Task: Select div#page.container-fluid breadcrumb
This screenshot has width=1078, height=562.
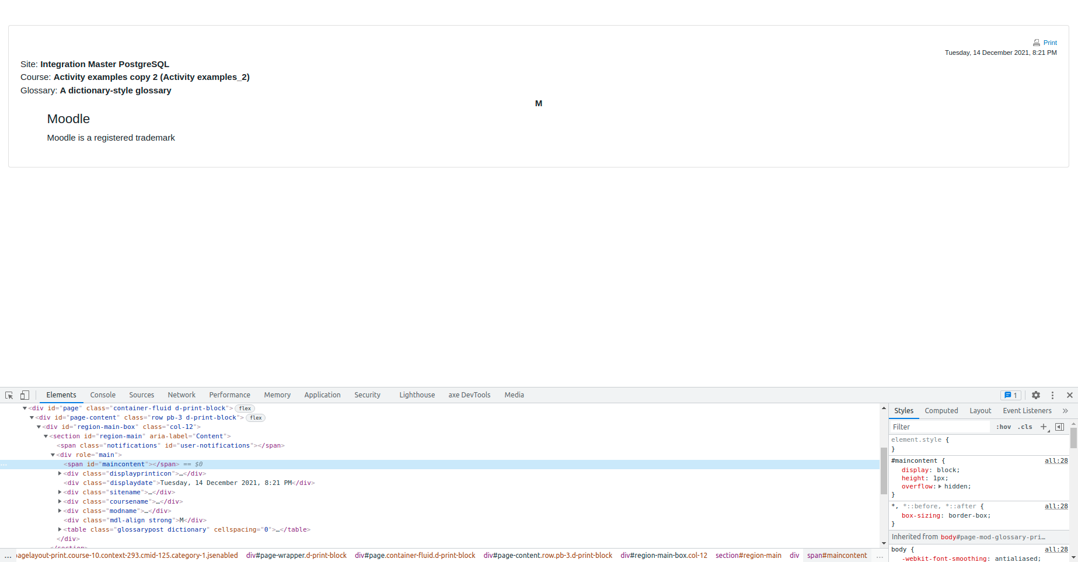Action: pos(415,556)
